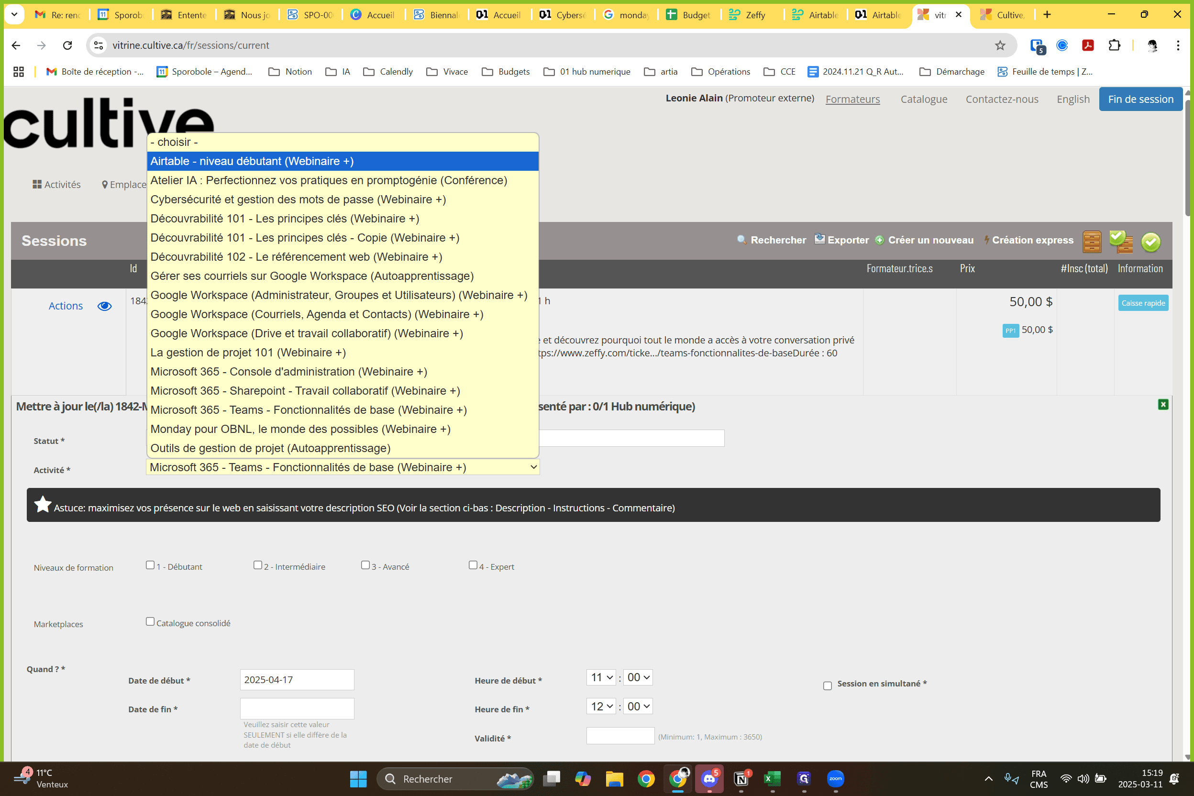Open the Contactez-nous link
1194x796 pixels.
[x=1002, y=99]
